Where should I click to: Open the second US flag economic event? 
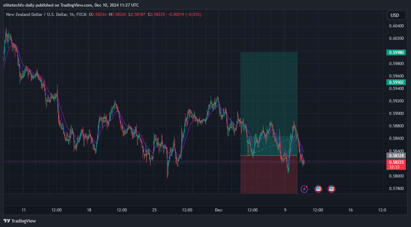pos(331,189)
